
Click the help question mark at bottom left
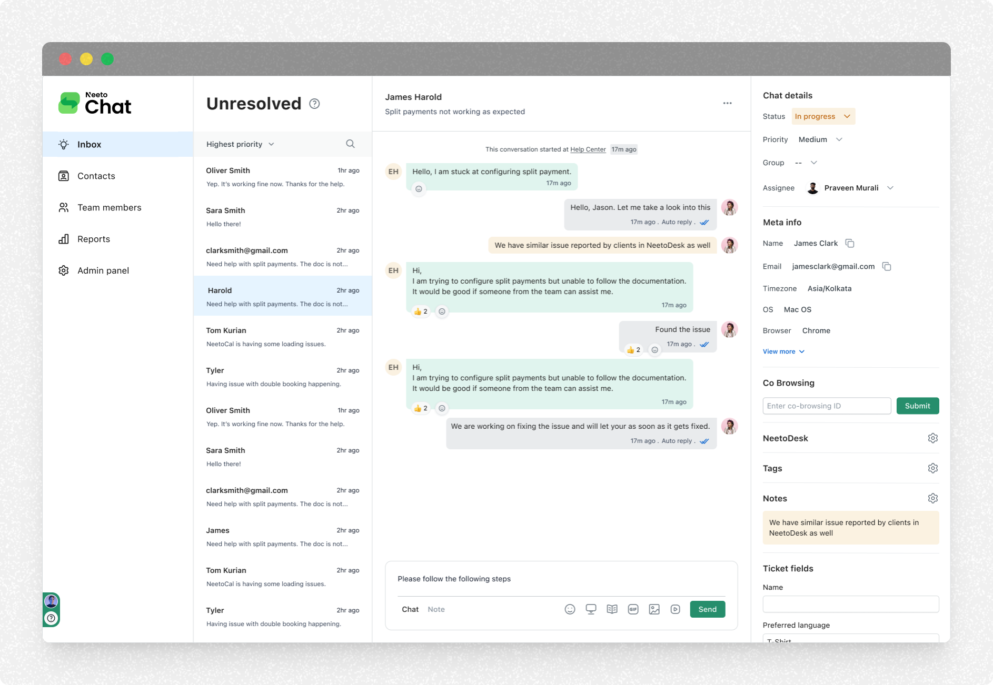pos(51,618)
